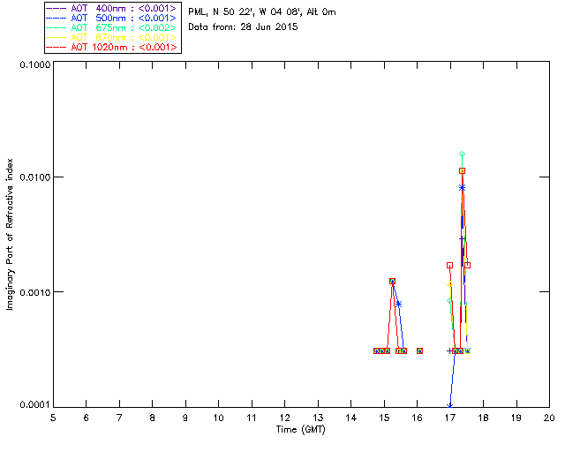Click the x-axis label 15

(384, 418)
